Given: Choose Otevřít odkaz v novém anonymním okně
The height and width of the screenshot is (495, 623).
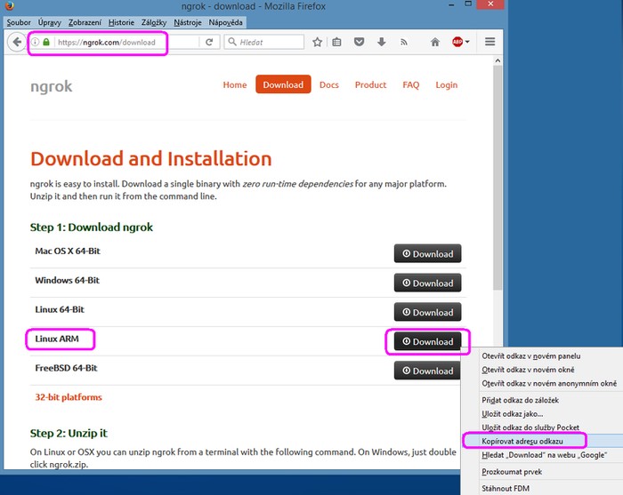Looking at the screenshot, I should 542,384.
